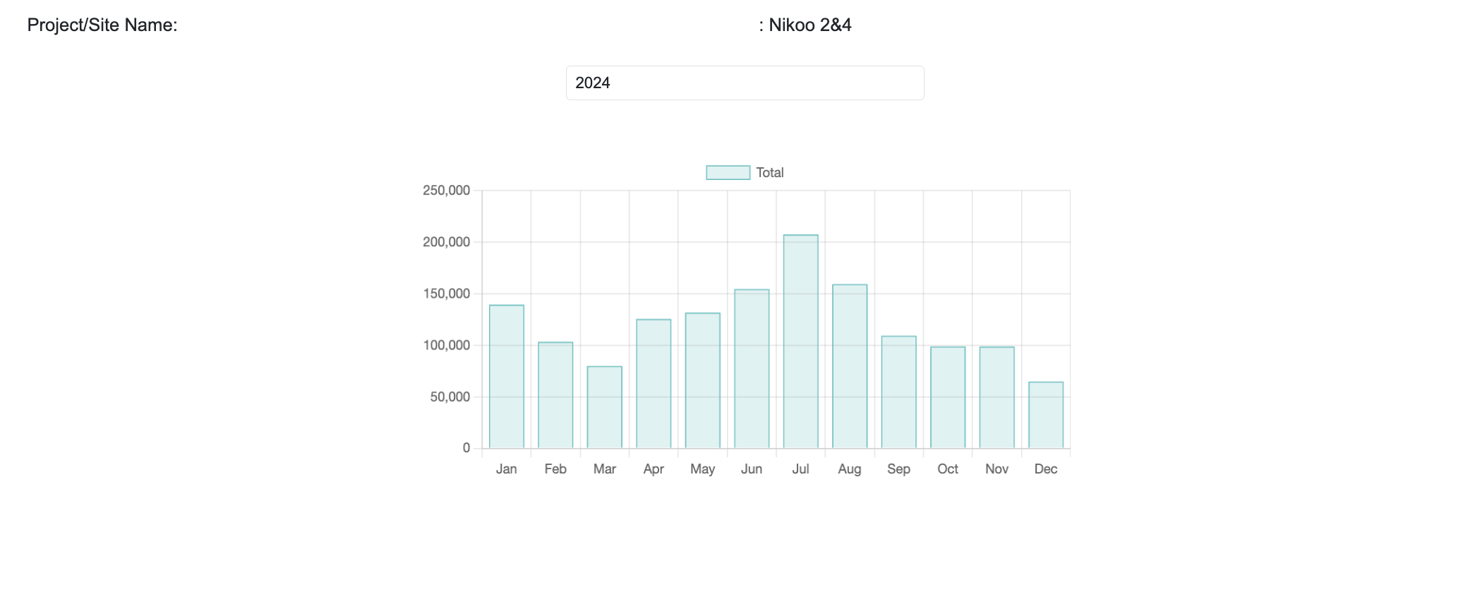1475x597 pixels.
Task: Click the Nikoo 2&4 site name
Action: pyautogui.click(x=809, y=25)
